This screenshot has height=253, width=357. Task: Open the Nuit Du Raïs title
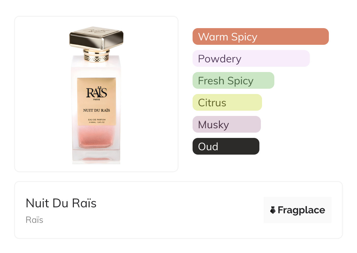pos(61,203)
